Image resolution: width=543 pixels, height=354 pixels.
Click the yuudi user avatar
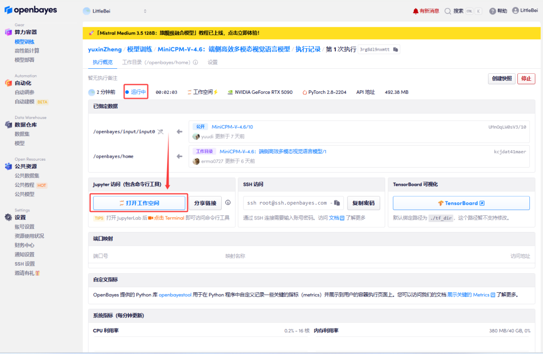click(196, 137)
